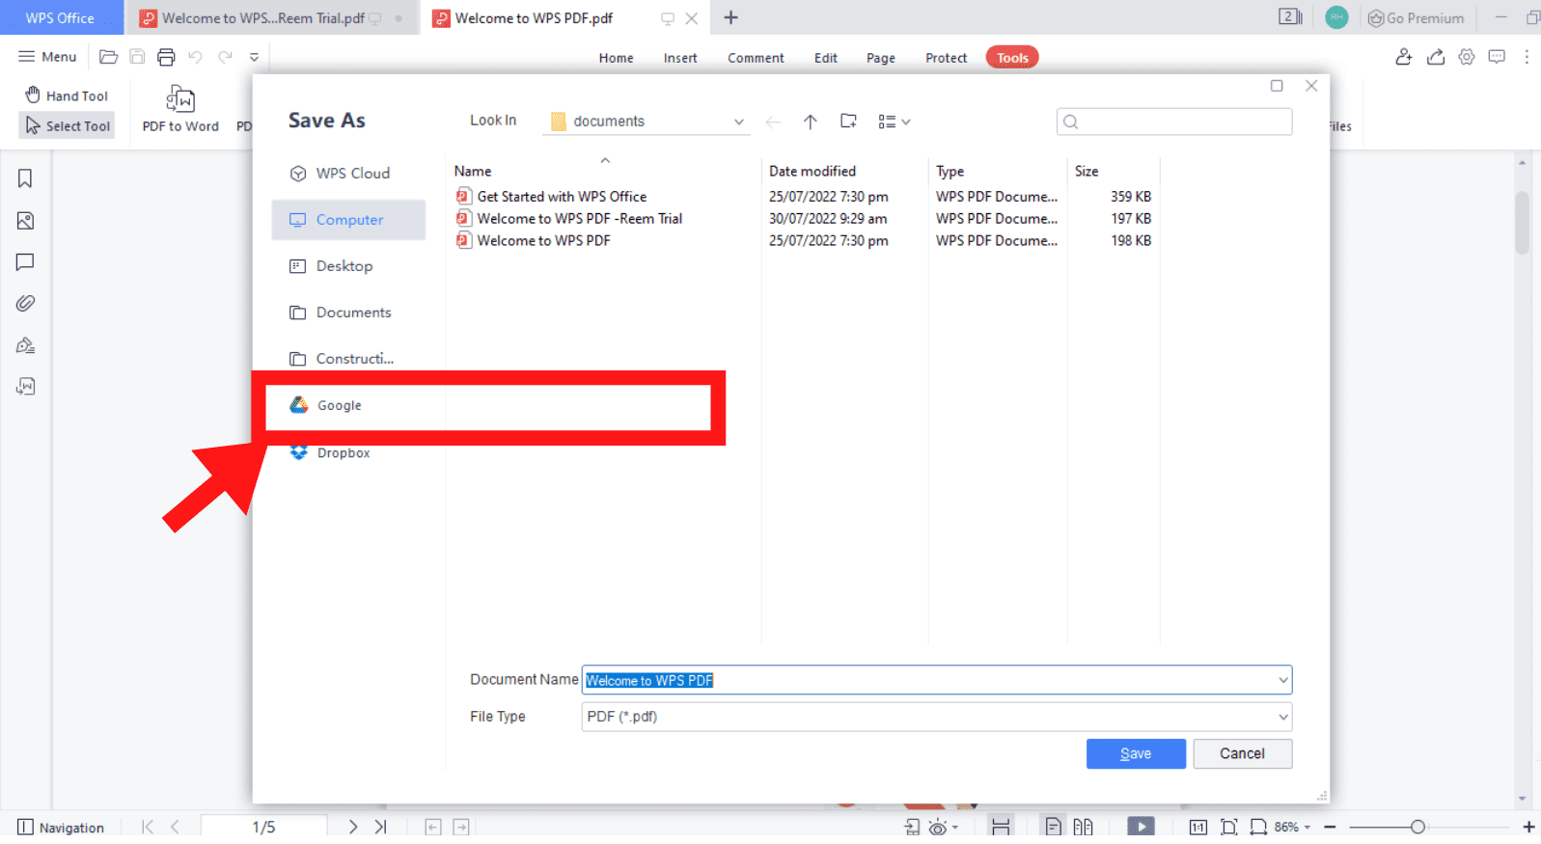Select the Hand Tool
This screenshot has width=1541, height=844.
(x=67, y=95)
